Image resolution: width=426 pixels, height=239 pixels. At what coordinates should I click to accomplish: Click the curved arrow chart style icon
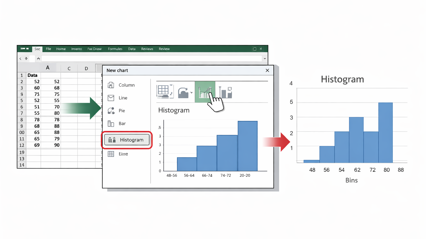[183, 92]
